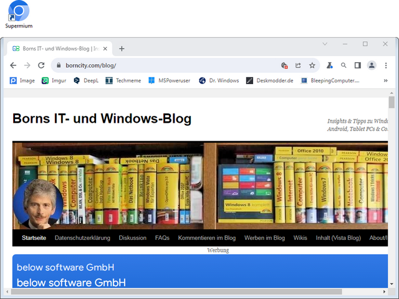Open Werben im Blog menu item
The height and width of the screenshot is (299, 399).
(x=264, y=238)
